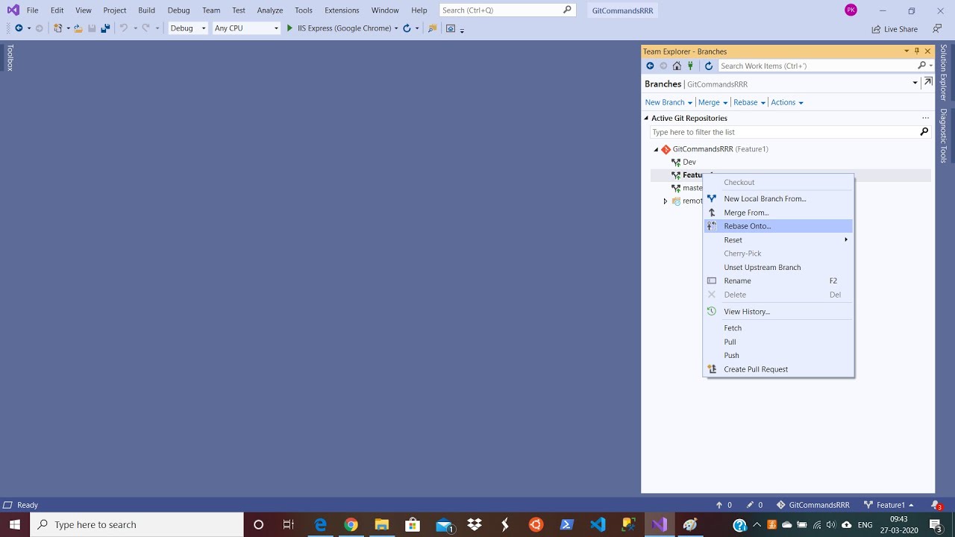955x537 pixels.
Task: Choose Rename in context menu
Action: 778,281
